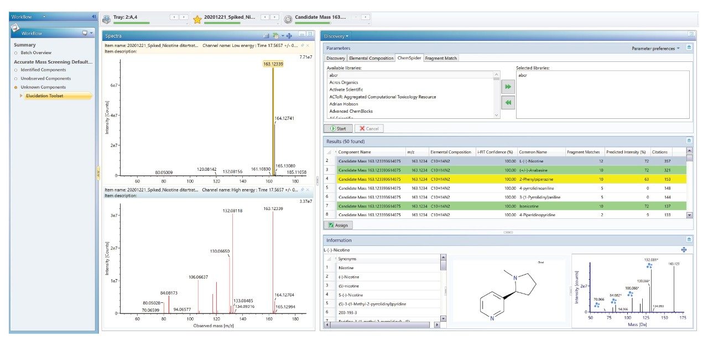Click the available libraries scrollbar down arrow
708x346 pixels.
pyautogui.click(x=496, y=115)
